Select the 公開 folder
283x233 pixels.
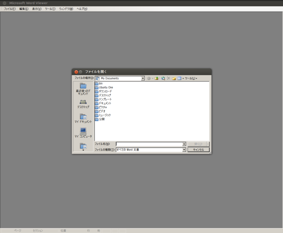pyautogui.click(x=100, y=119)
